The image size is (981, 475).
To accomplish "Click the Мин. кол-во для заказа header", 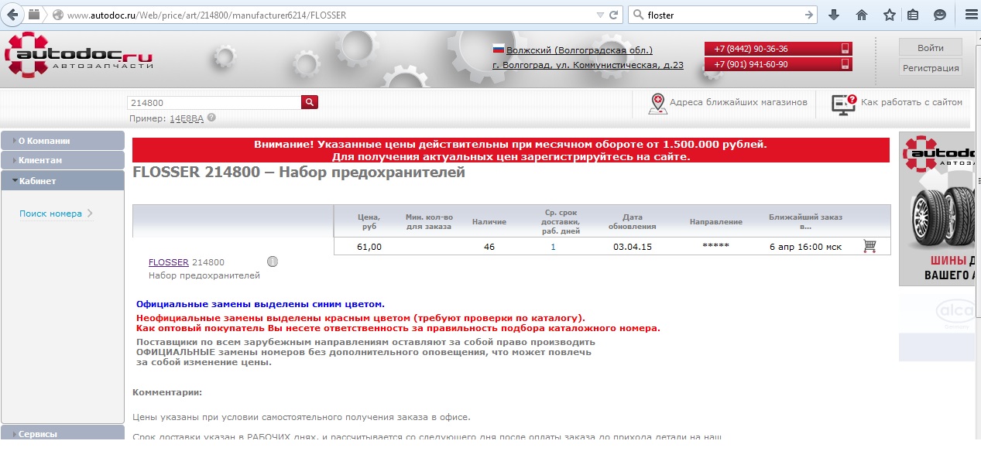I will [x=429, y=222].
